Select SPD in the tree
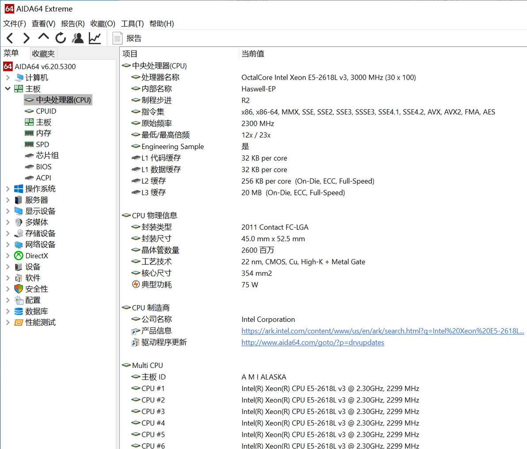The image size is (527, 449). point(37,144)
